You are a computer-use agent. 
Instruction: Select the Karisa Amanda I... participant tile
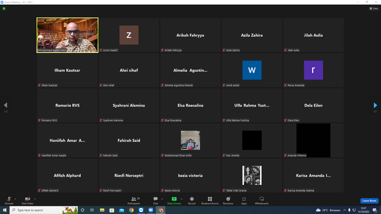click(x=313, y=175)
